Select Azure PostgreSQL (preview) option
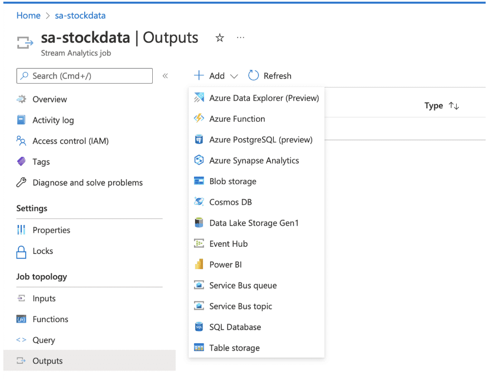Screen dimensions: 494x379 [x=256, y=140]
